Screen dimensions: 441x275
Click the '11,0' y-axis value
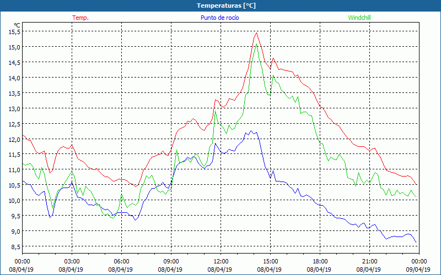point(15,170)
